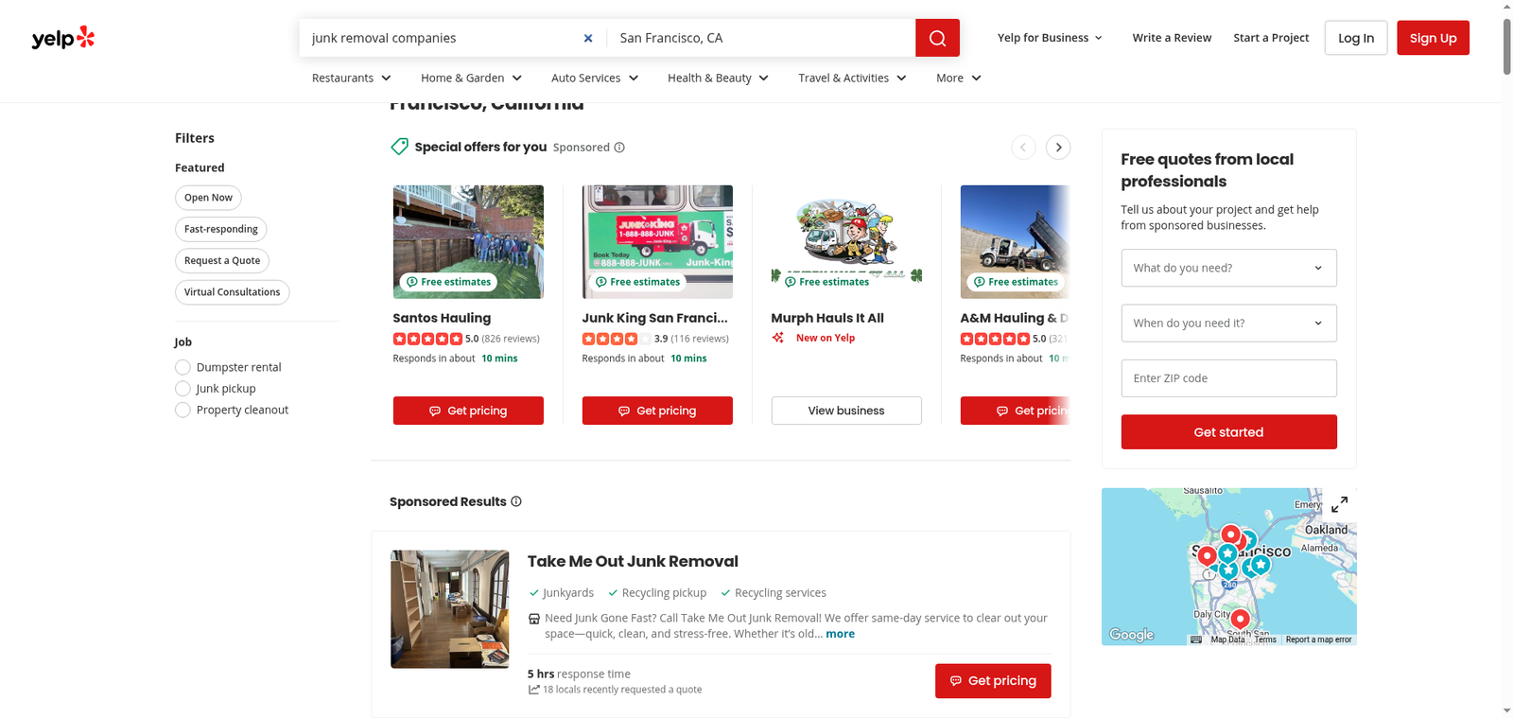
Task: Open the Take Me Out Junk Removal photo
Action: point(450,609)
